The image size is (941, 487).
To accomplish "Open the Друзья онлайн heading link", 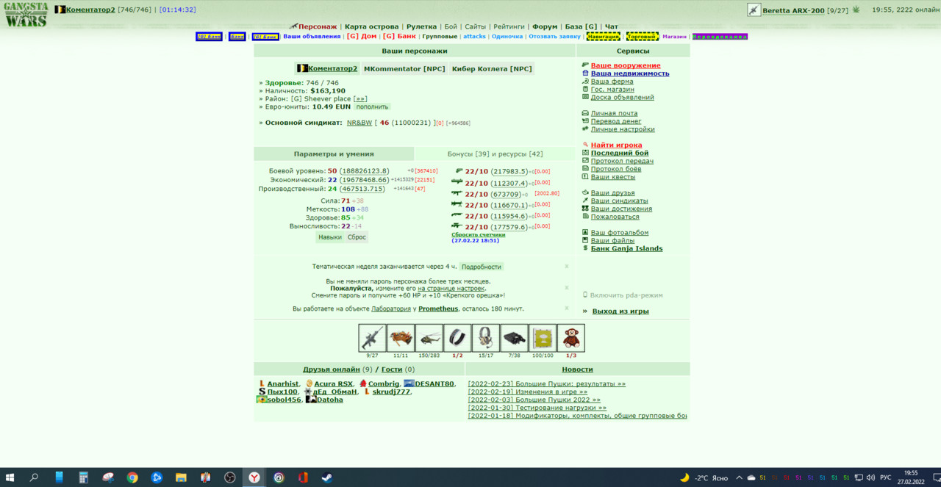I will 332,369.
